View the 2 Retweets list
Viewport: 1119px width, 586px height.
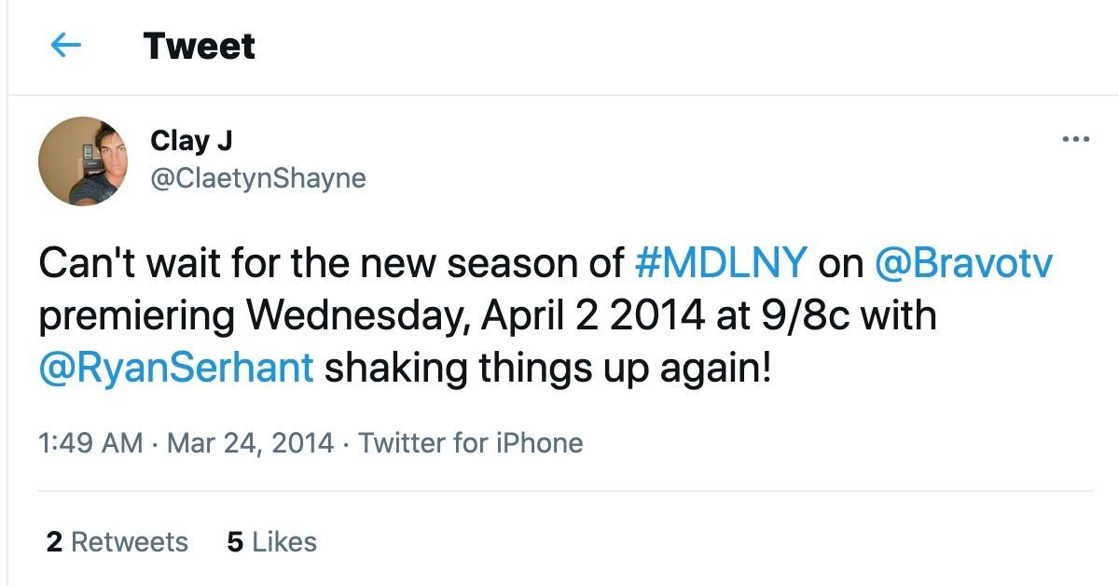pyautogui.click(x=117, y=542)
